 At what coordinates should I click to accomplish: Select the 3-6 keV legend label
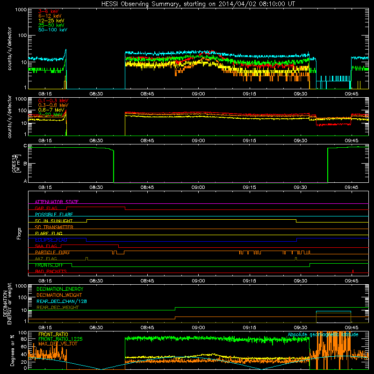point(48,11)
